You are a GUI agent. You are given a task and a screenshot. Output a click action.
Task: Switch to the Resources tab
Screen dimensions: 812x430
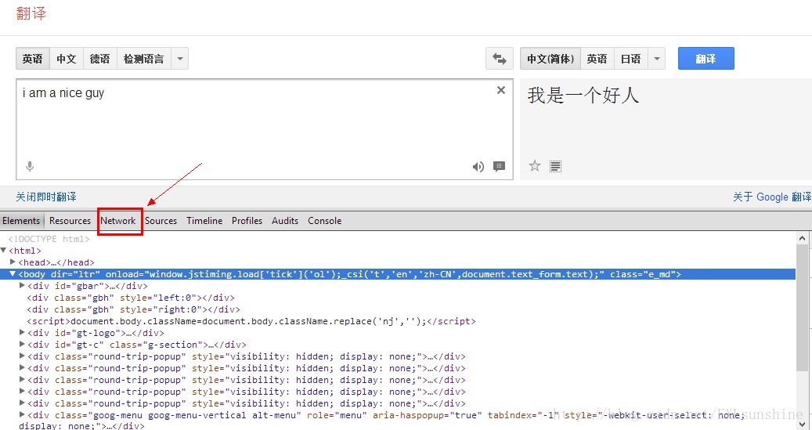[x=70, y=221]
